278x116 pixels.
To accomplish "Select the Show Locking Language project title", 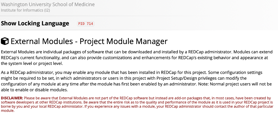I will [x=35, y=23].
